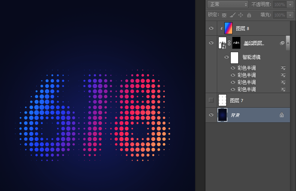Open the 正常 blend mode dropdown
Viewport: 296px width, 191px height.
point(228,5)
